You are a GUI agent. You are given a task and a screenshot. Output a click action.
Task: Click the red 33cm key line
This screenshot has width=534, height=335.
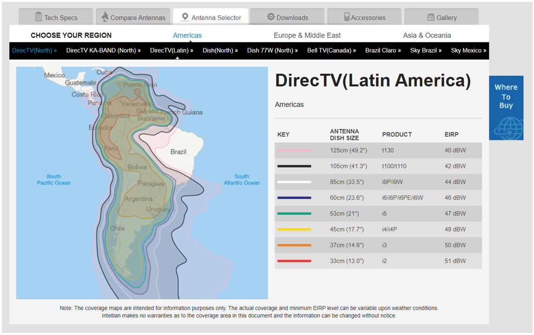(x=294, y=261)
